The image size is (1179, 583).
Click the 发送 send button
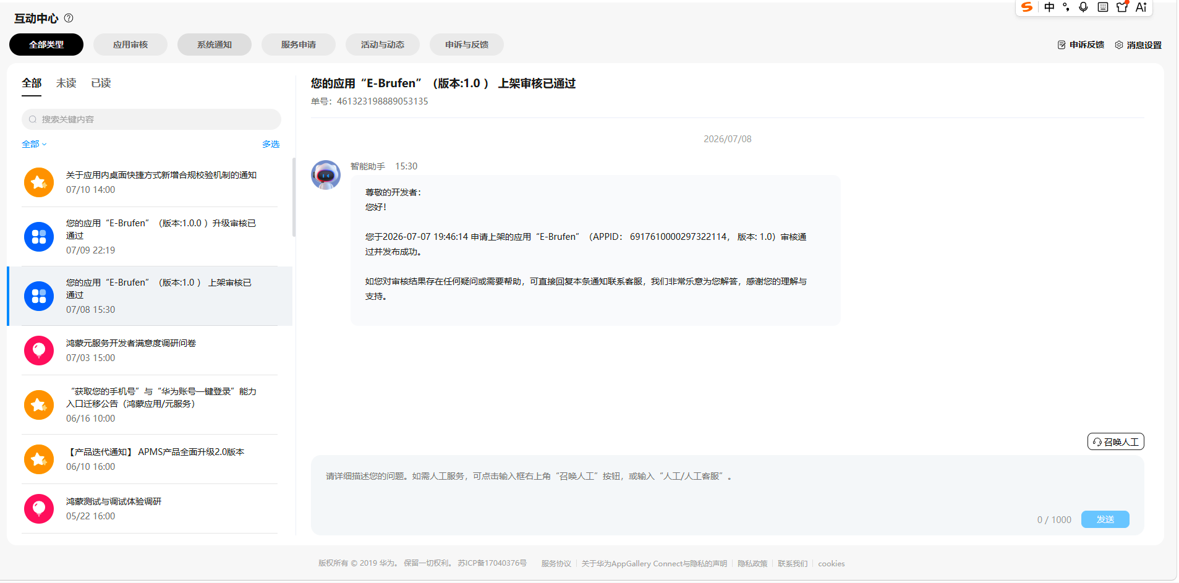pos(1105,519)
